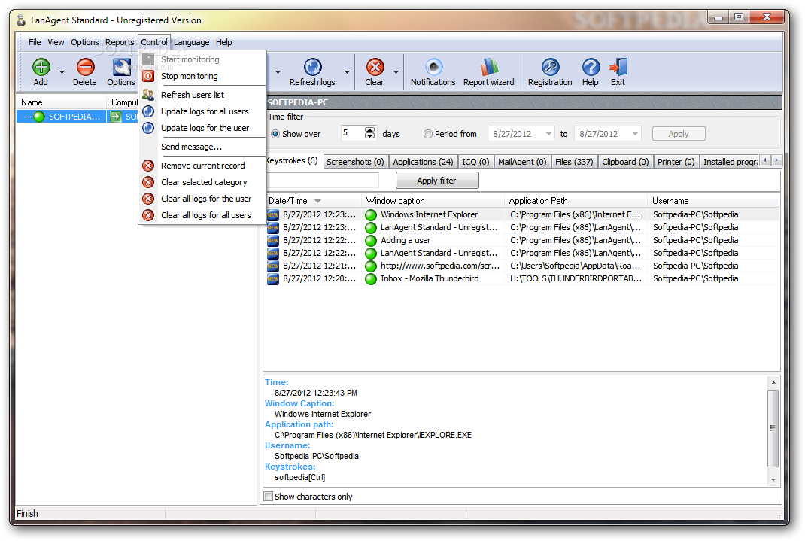
Task: Click the green status icon of SOFTPEDIA user
Action: click(40, 117)
